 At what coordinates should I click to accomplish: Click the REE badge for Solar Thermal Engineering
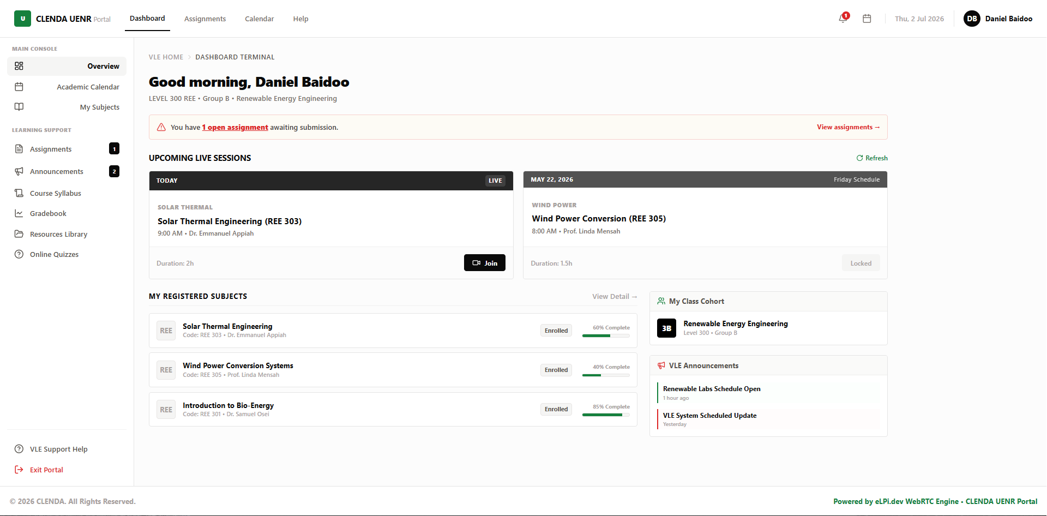pos(166,331)
